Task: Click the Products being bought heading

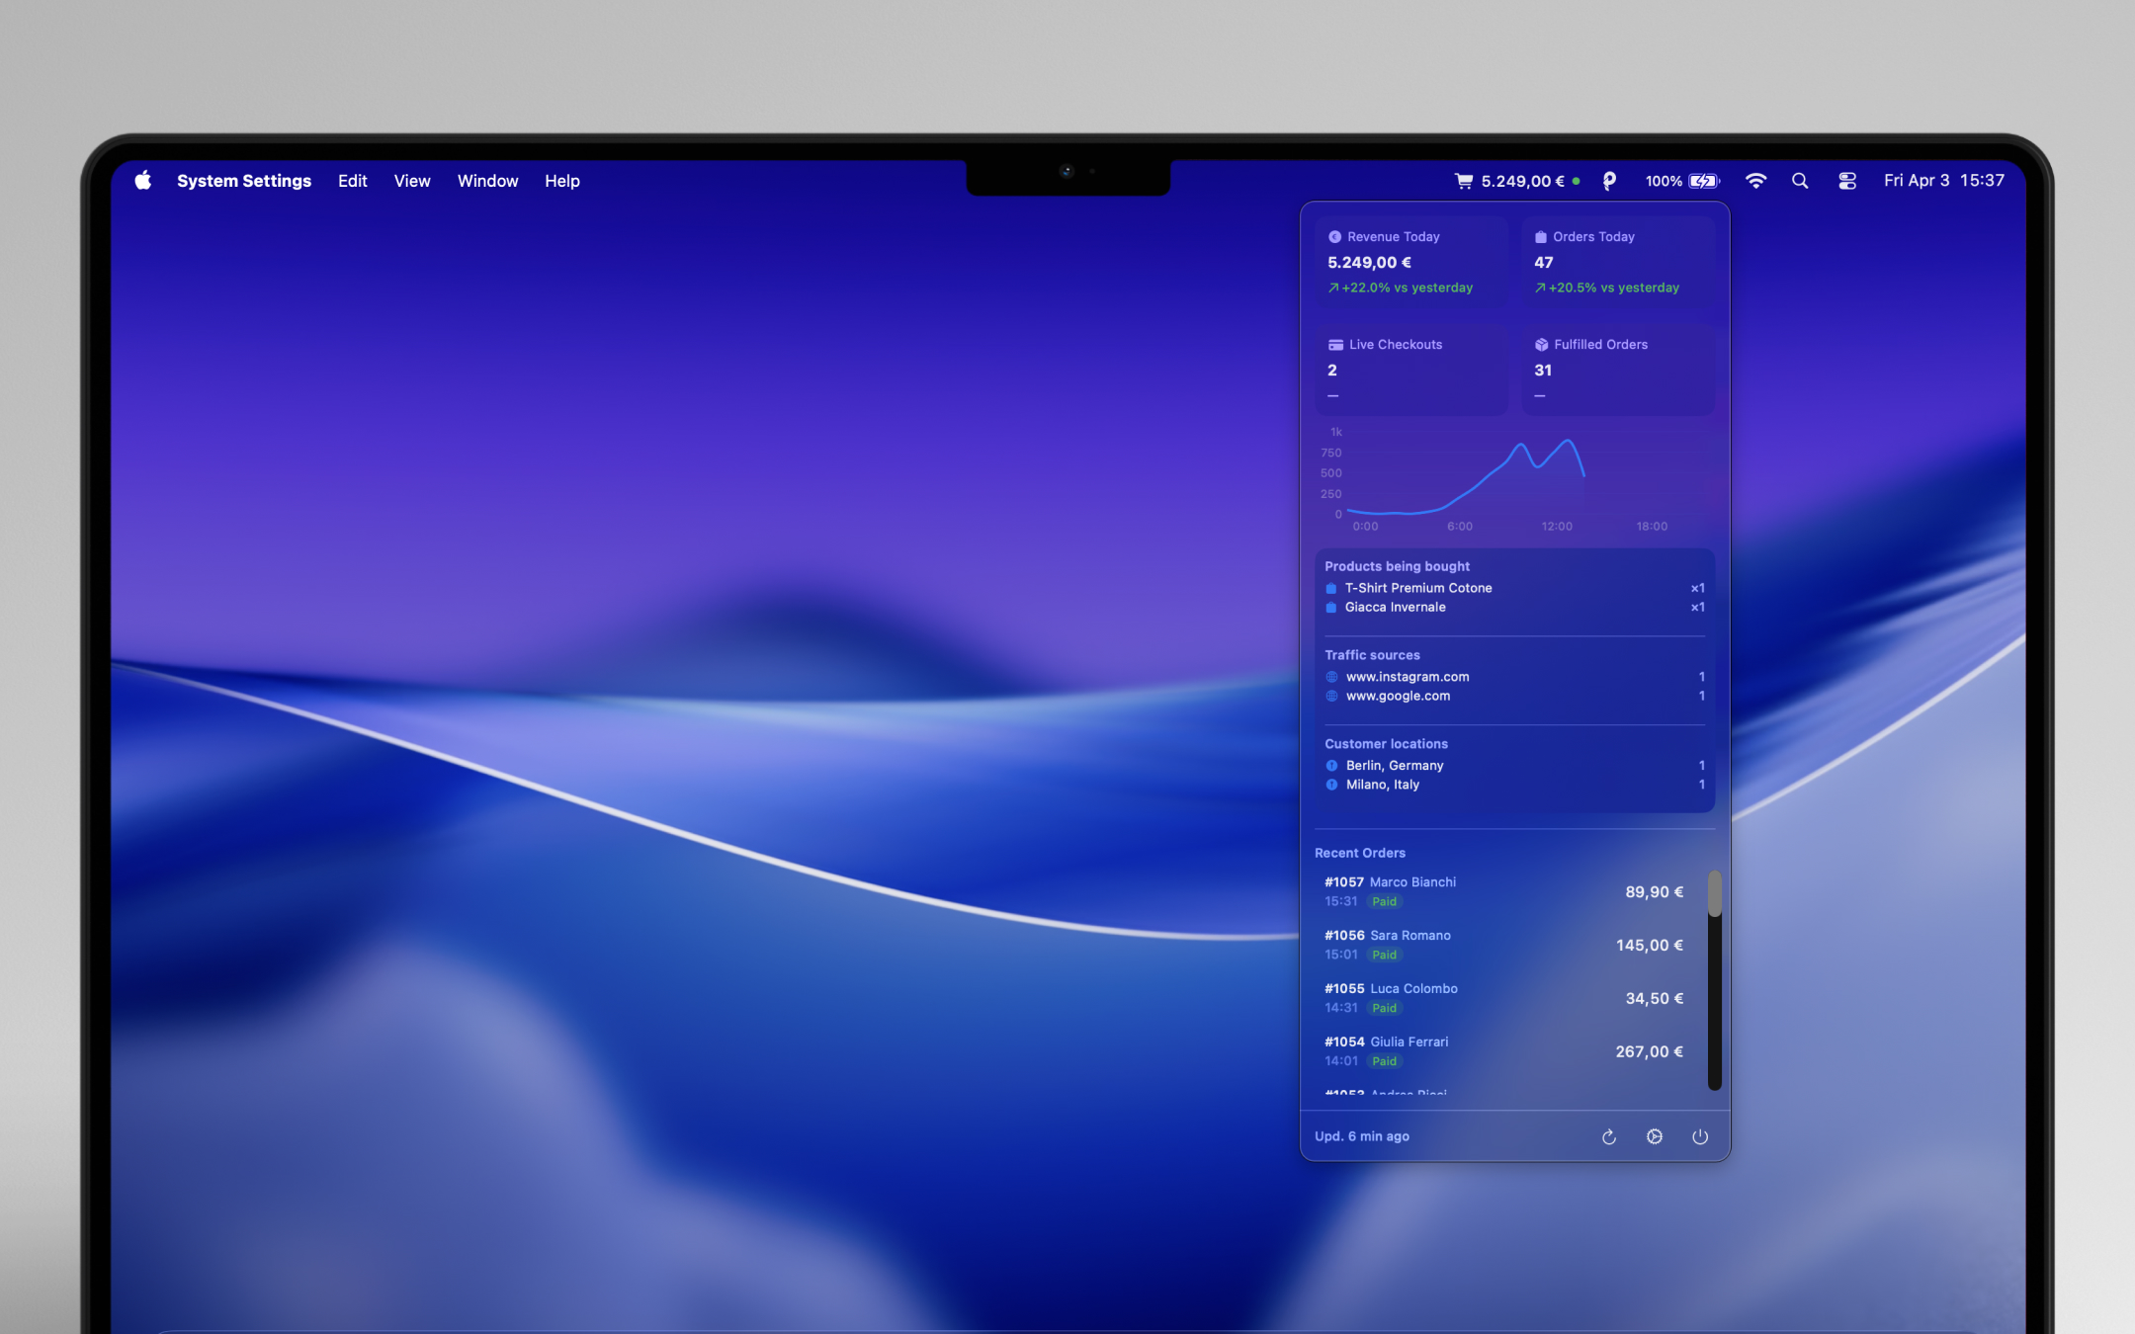Action: (x=1397, y=566)
